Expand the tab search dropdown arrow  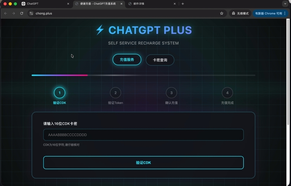tap(285, 4)
